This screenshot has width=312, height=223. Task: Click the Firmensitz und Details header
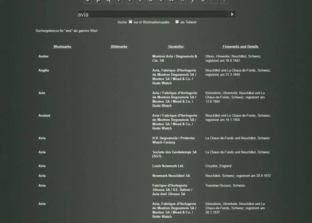click(x=240, y=46)
